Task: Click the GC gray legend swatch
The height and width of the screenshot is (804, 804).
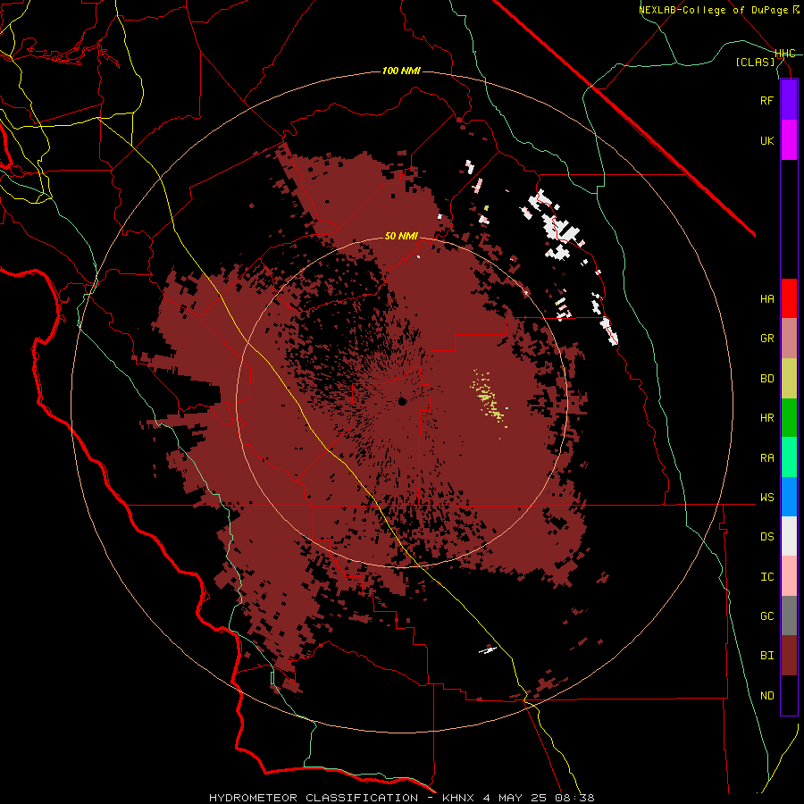Action: point(789,616)
